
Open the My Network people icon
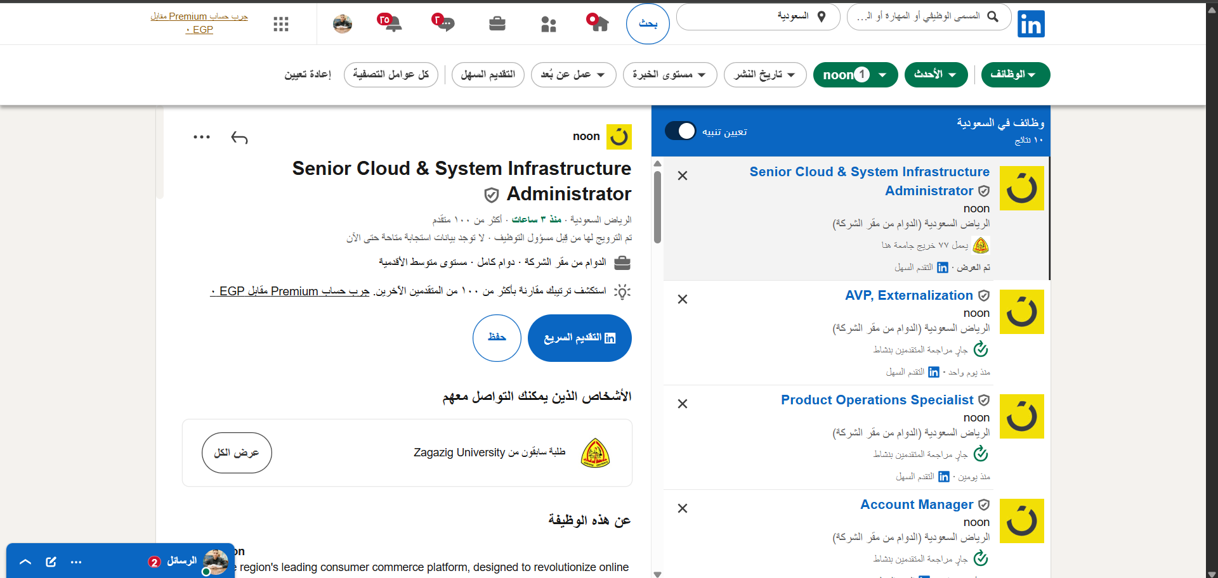(x=549, y=24)
